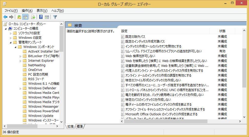Image resolution: width=249 pixels, height=137 pixels.
Task: Expand the BitLocker ドライブ暗号化 node
Action: click(20, 56)
